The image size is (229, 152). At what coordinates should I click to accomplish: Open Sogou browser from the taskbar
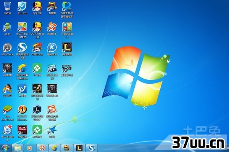point(92,148)
